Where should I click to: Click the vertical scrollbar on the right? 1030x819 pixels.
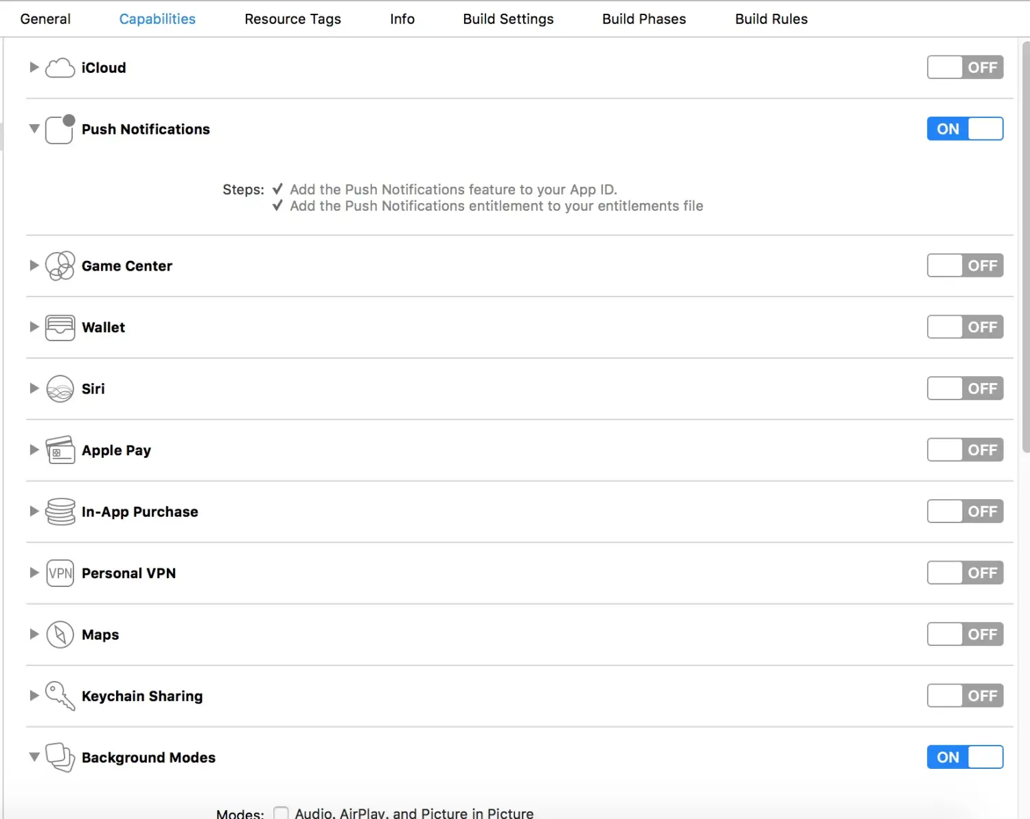point(1026,247)
